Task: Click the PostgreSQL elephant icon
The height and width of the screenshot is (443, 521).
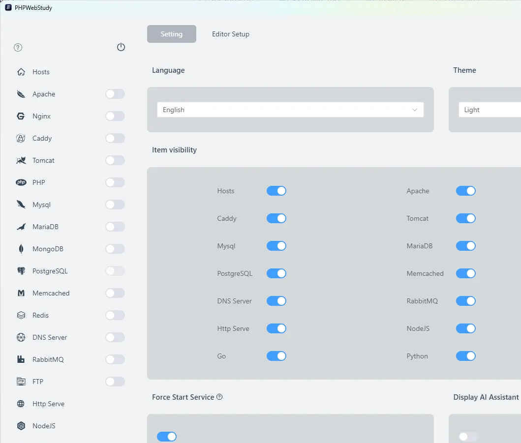Action: [x=21, y=271]
